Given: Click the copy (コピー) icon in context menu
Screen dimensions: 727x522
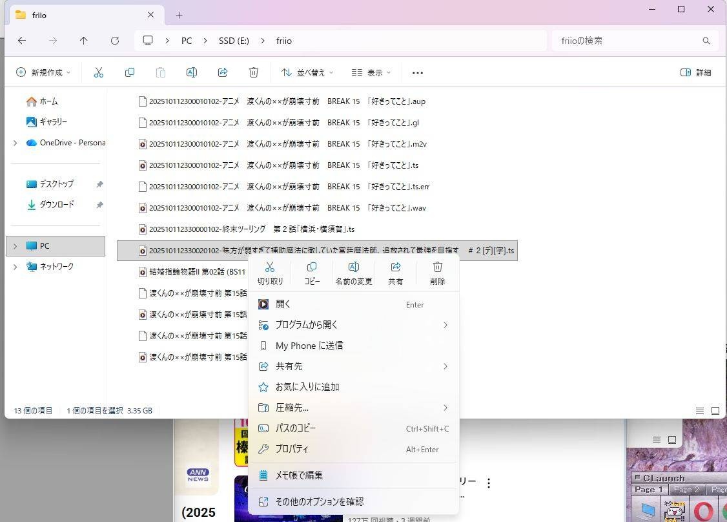Looking at the screenshot, I should click(312, 267).
